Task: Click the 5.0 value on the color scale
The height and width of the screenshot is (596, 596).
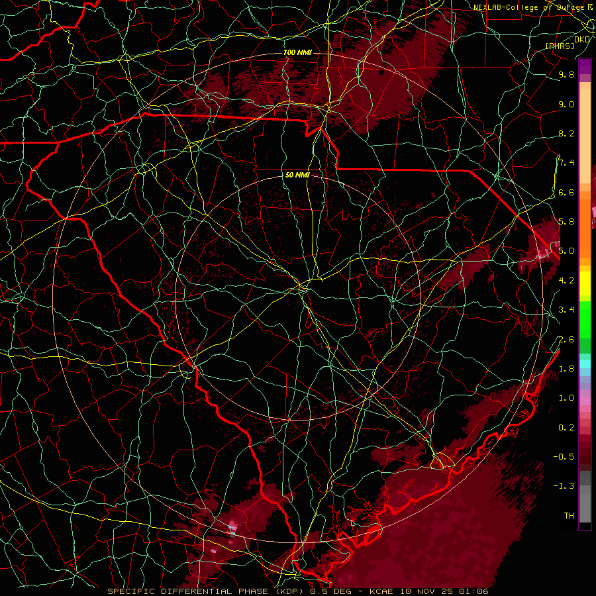Action: (x=566, y=251)
